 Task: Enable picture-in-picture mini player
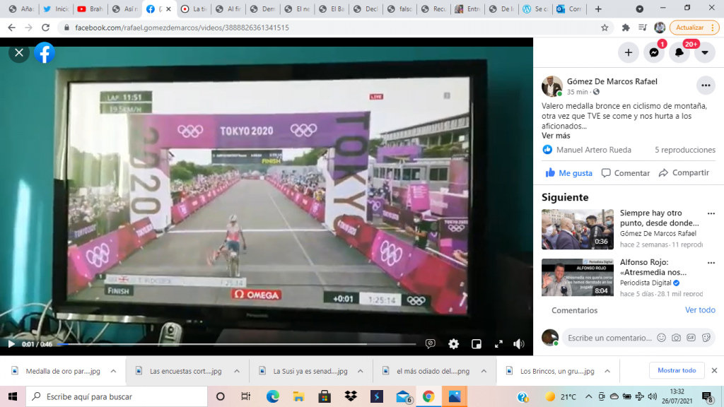(476, 344)
